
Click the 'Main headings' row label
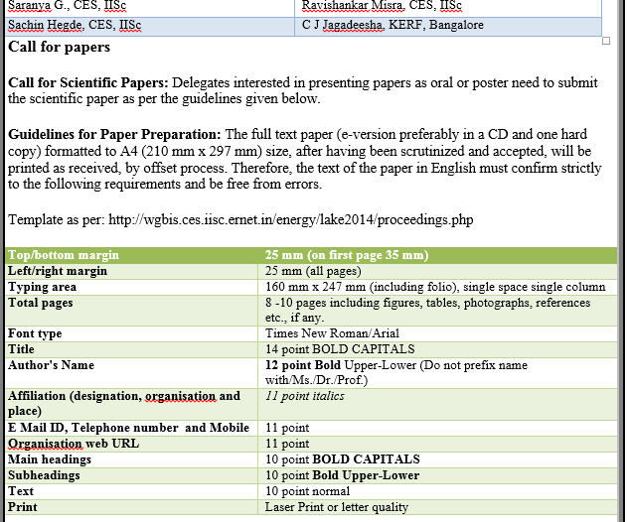52,459
